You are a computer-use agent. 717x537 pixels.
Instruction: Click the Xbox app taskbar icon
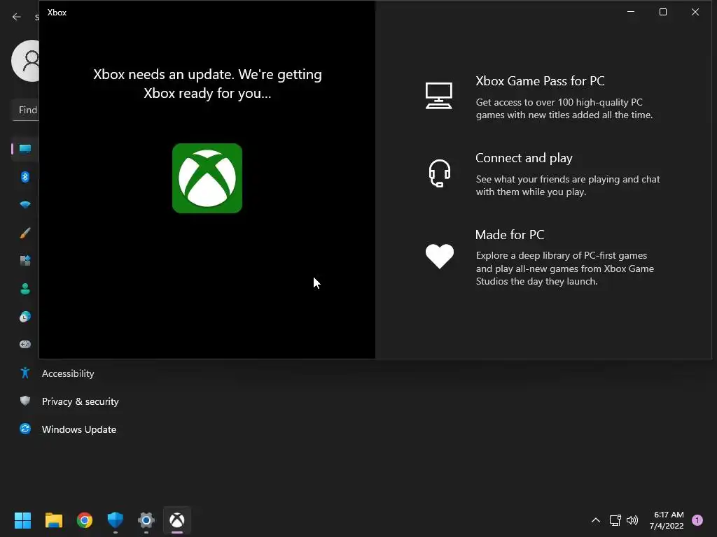[177, 520]
